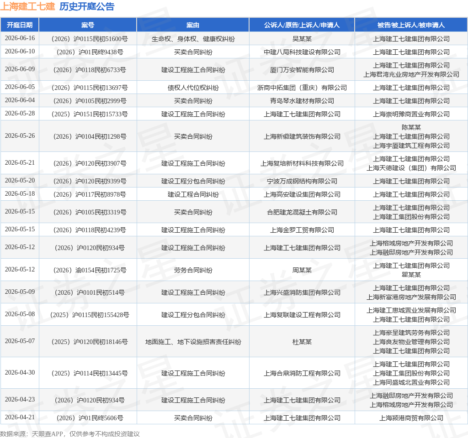Click plaintiff 宁波万成钢结构有限公司
The image size is (468, 438).
pyautogui.click(x=302, y=182)
